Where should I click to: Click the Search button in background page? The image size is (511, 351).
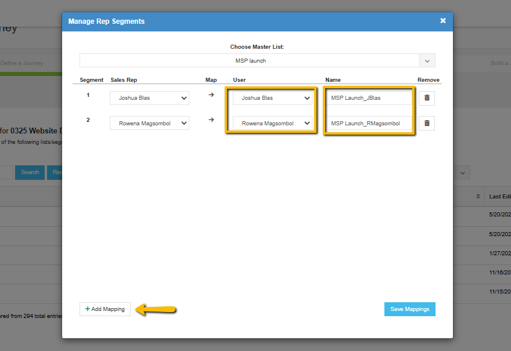[x=30, y=172]
